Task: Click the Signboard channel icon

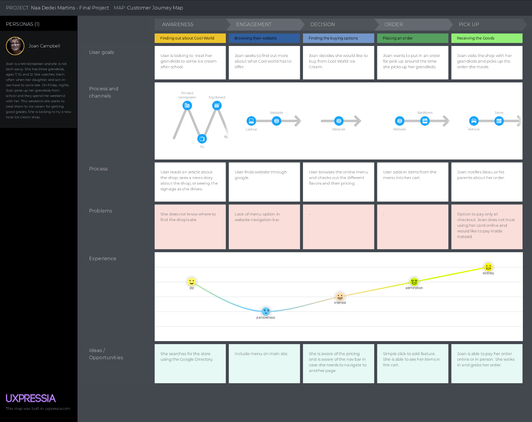Action: tap(217, 106)
